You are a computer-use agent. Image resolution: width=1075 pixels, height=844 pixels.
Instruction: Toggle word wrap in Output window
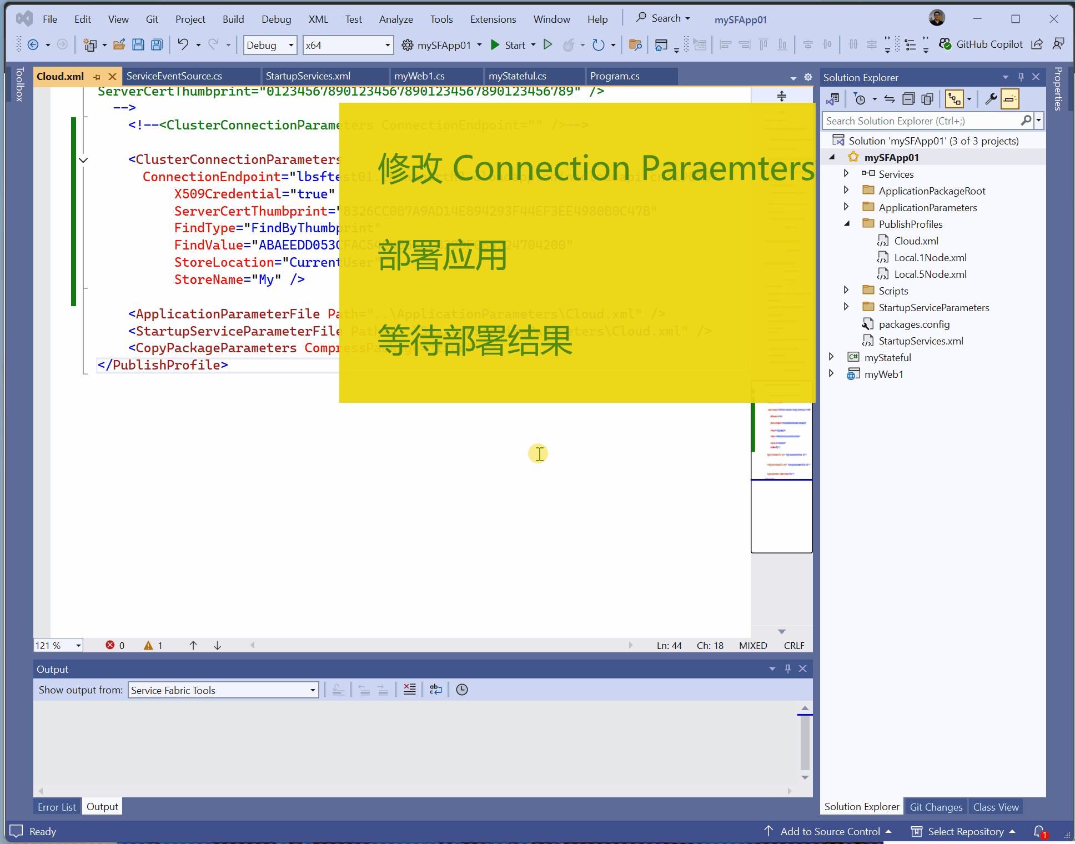[x=436, y=690]
